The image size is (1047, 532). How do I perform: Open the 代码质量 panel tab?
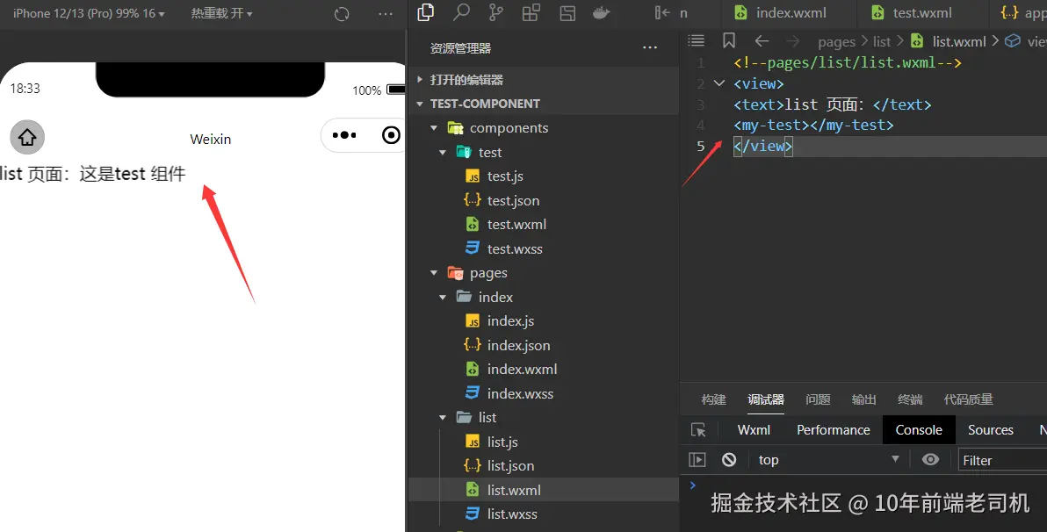[x=968, y=399]
